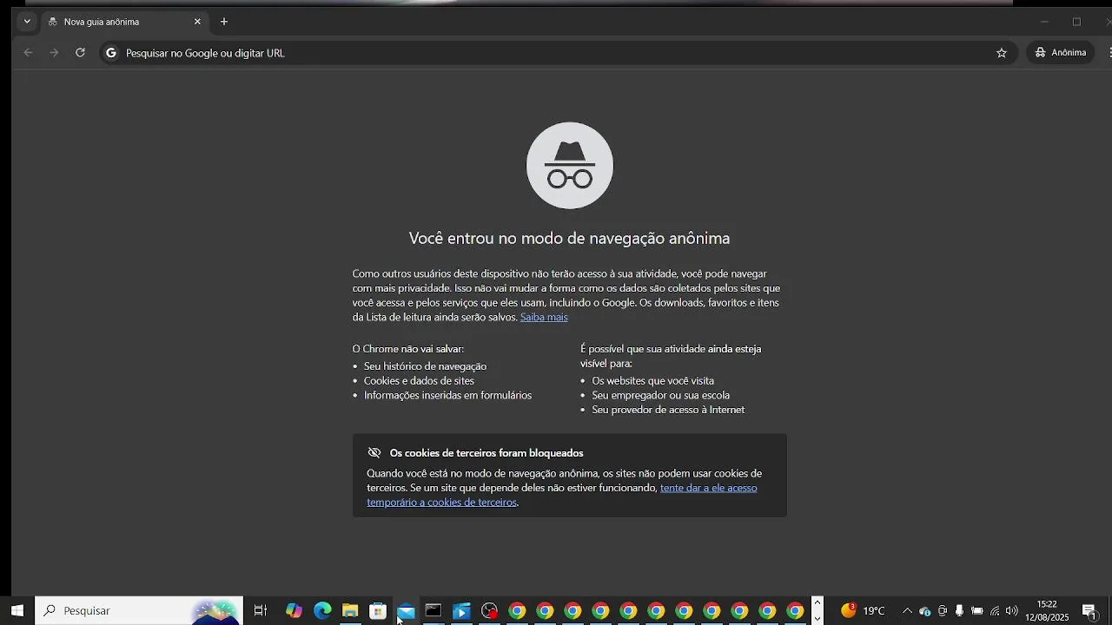Viewport: 1112px width, 625px height.
Task: Click the Pesquisar taskbar search box
Action: point(139,611)
